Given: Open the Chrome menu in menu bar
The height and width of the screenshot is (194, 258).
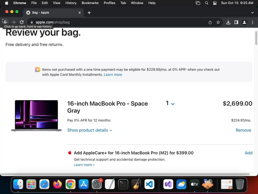Looking at the screenshot, I should tap(20, 3).
